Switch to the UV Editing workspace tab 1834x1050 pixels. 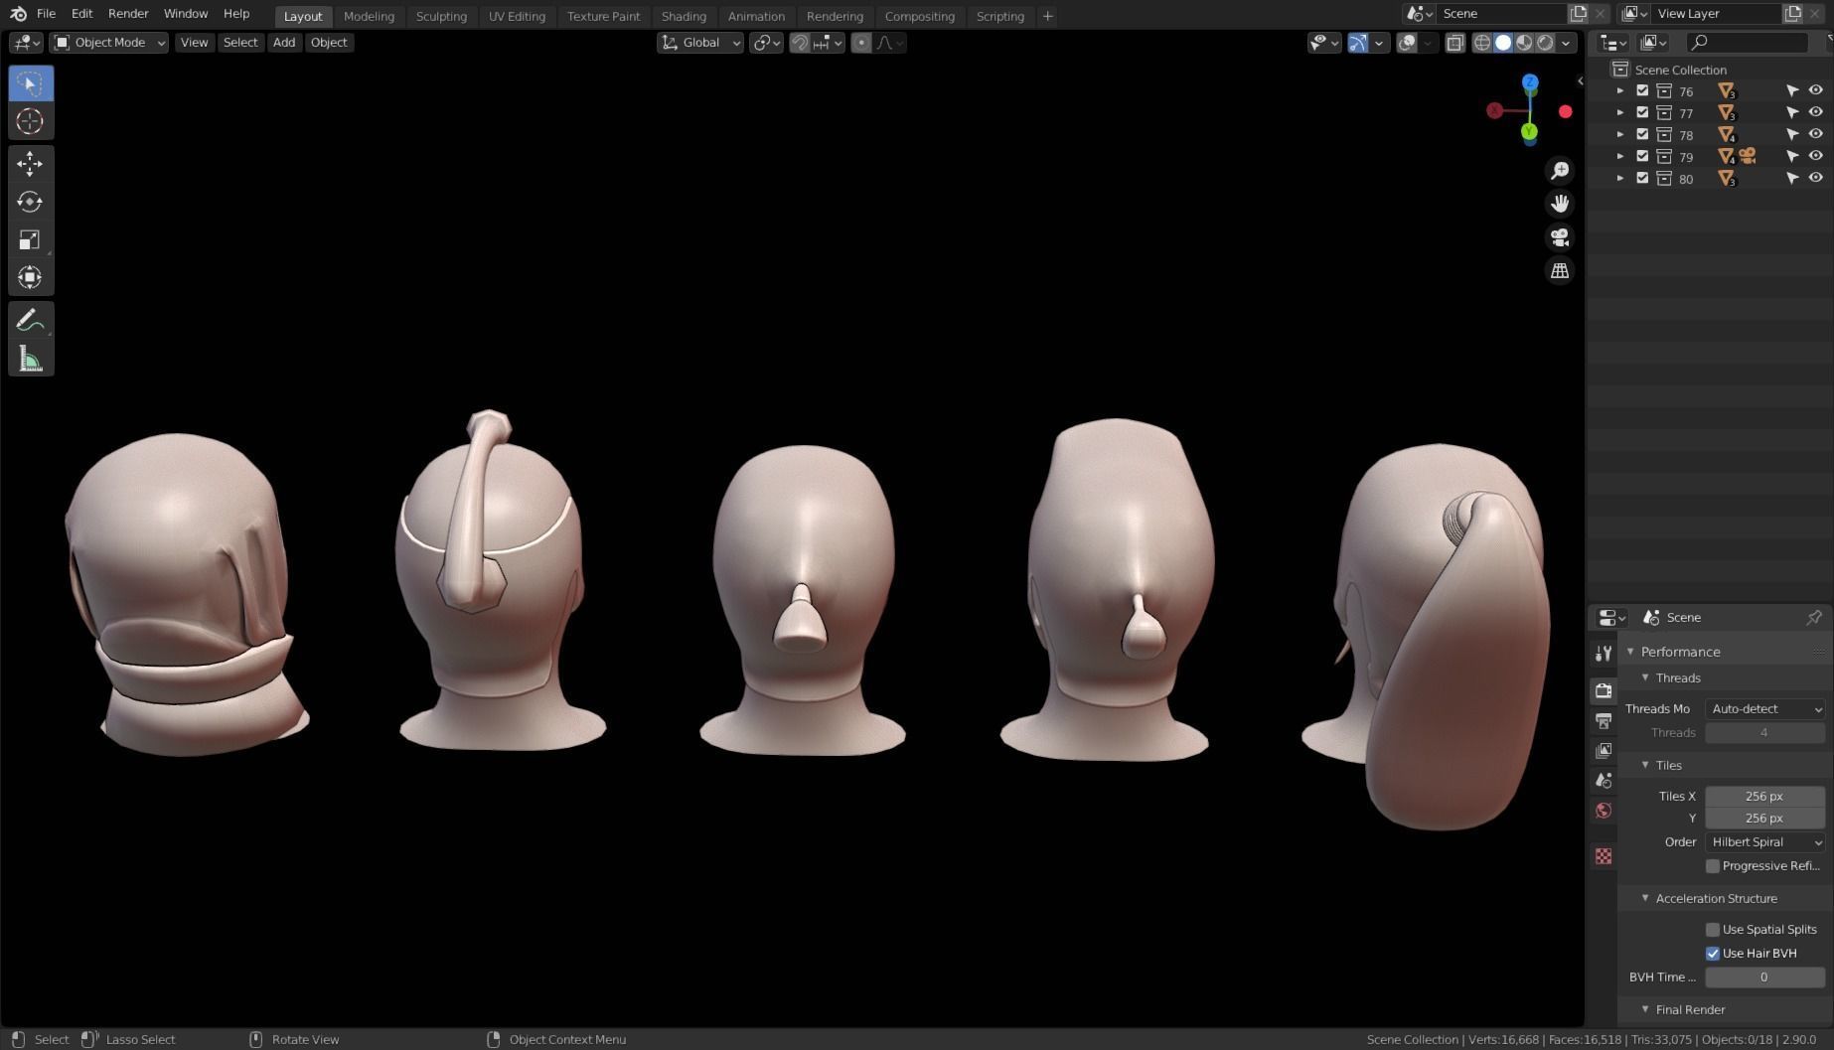517,16
